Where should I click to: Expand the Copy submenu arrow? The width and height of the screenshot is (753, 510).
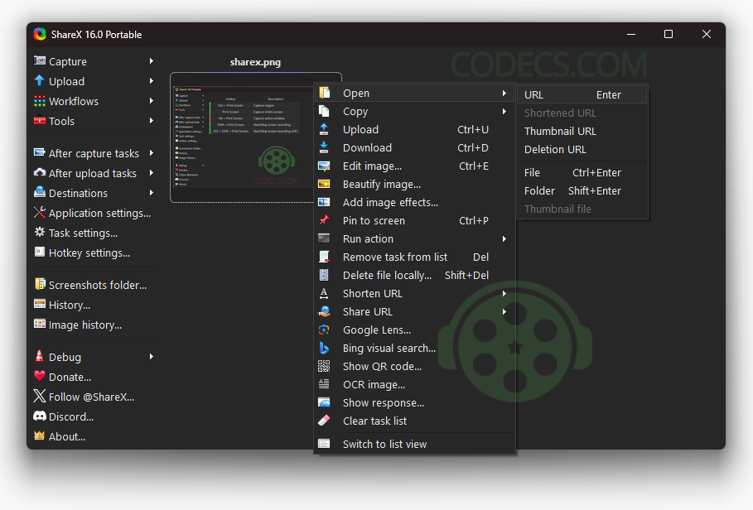coord(504,111)
